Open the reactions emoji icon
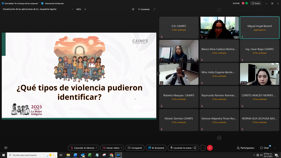The width and height of the screenshot is (281, 158). tap(195, 148)
